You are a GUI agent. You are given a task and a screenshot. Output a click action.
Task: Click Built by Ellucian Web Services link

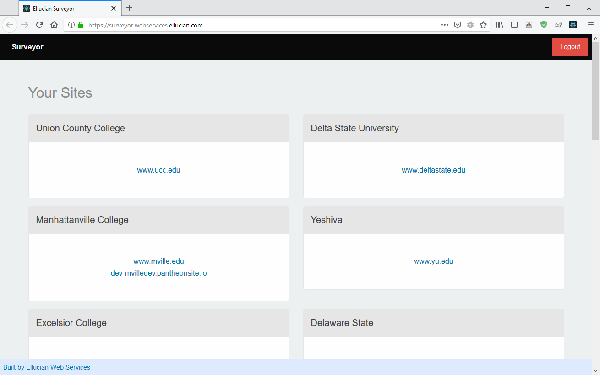coord(47,367)
